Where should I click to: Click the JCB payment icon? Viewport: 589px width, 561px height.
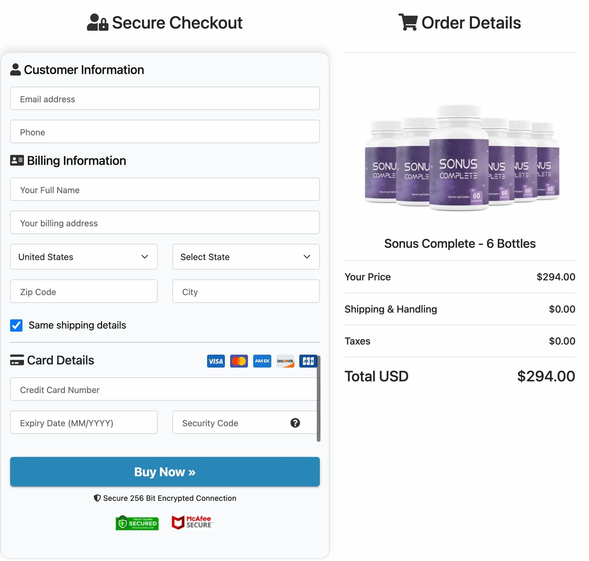coord(308,361)
